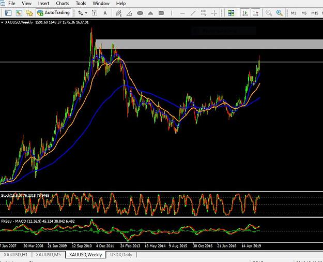This screenshot has height=262, width=323.
Task: Click the application icon beside the File menu
Action: click(x=3, y=3)
